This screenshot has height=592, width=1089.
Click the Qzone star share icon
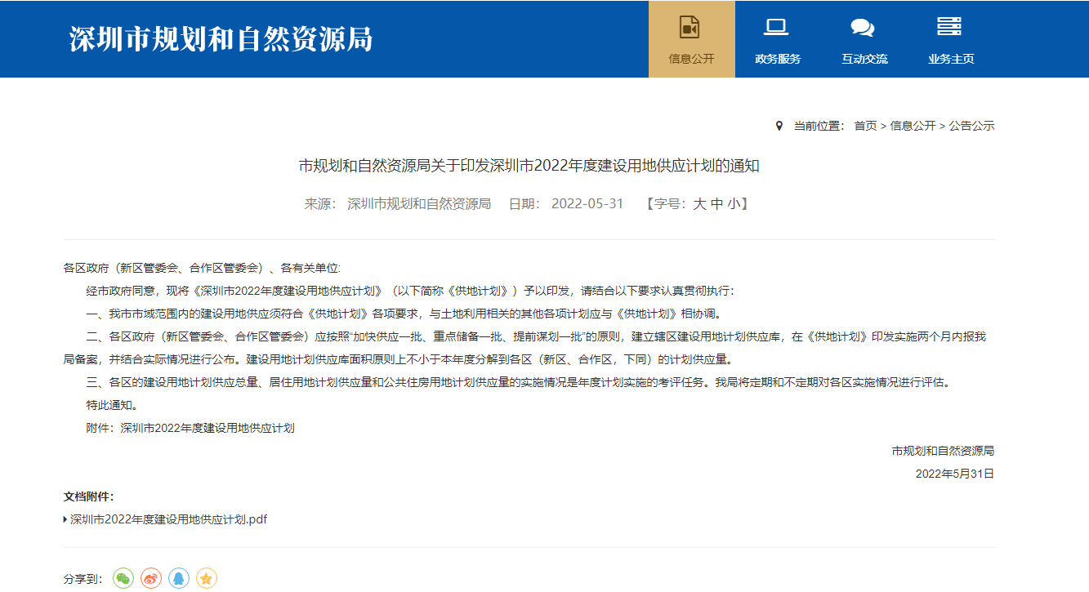207,578
